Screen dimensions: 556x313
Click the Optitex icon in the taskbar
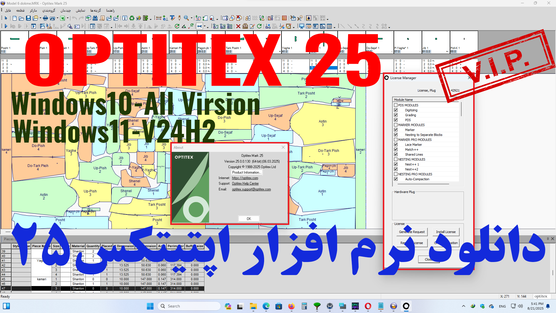point(406,306)
